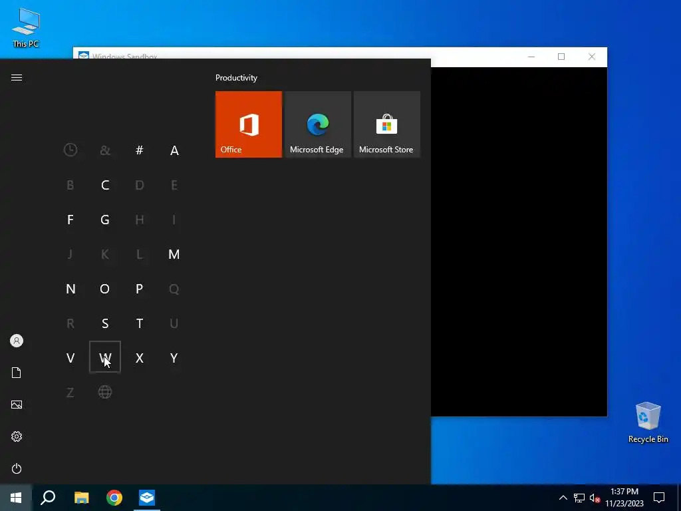The width and height of the screenshot is (681, 511).
Task: Jump to letter G apps
Action: click(105, 220)
